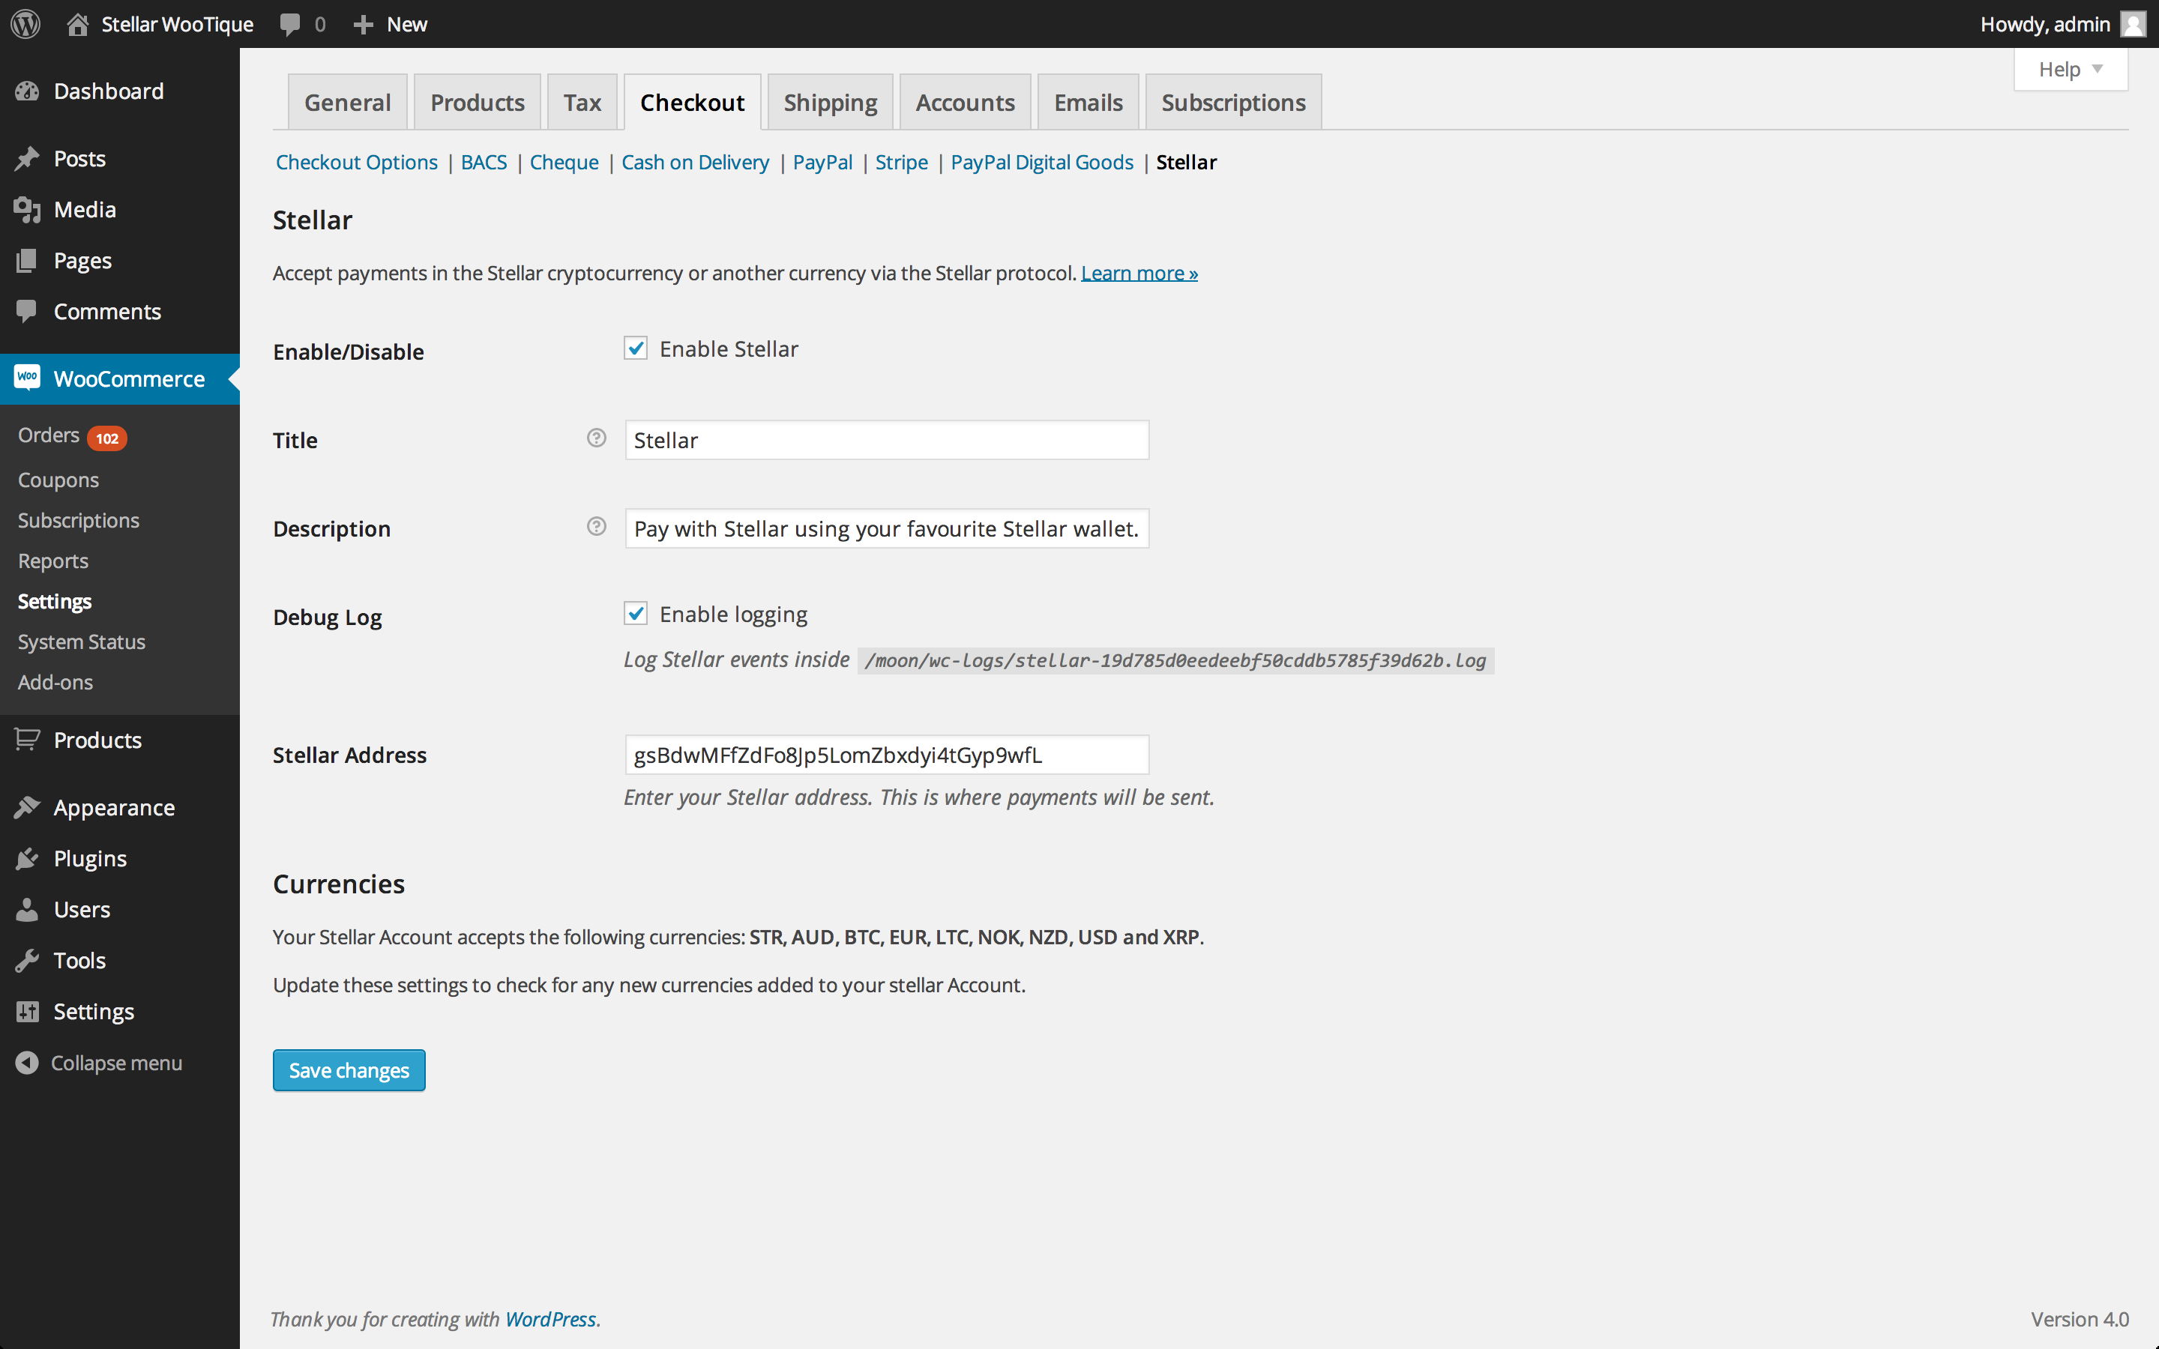Open the Accounts tab
The width and height of the screenshot is (2159, 1349).
964,102
